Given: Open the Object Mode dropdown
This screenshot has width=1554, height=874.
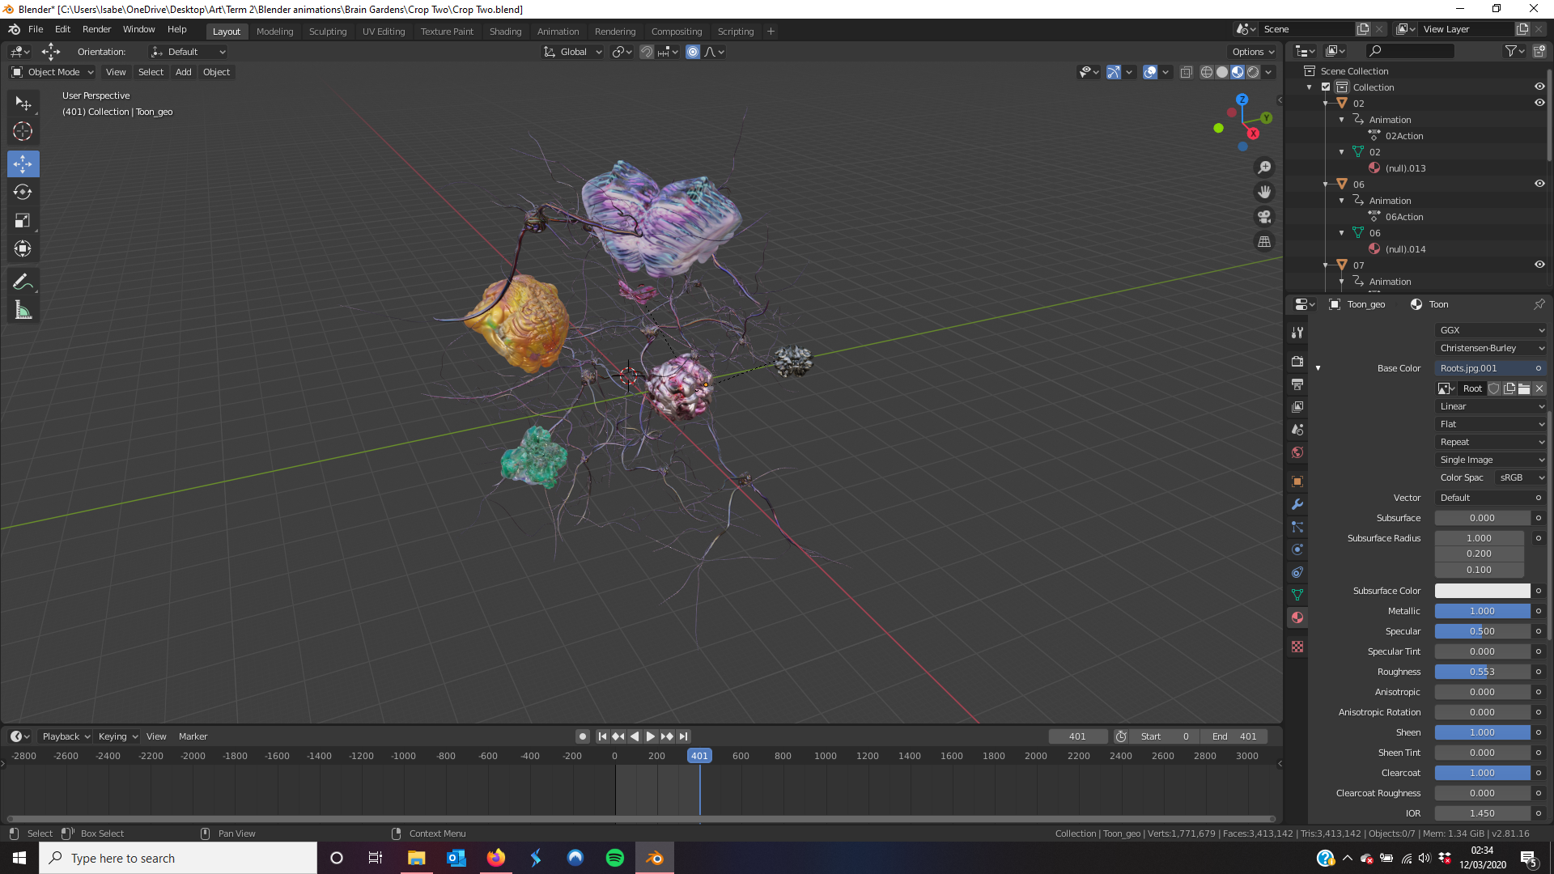Looking at the screenshot, I should tap(53, 72).
